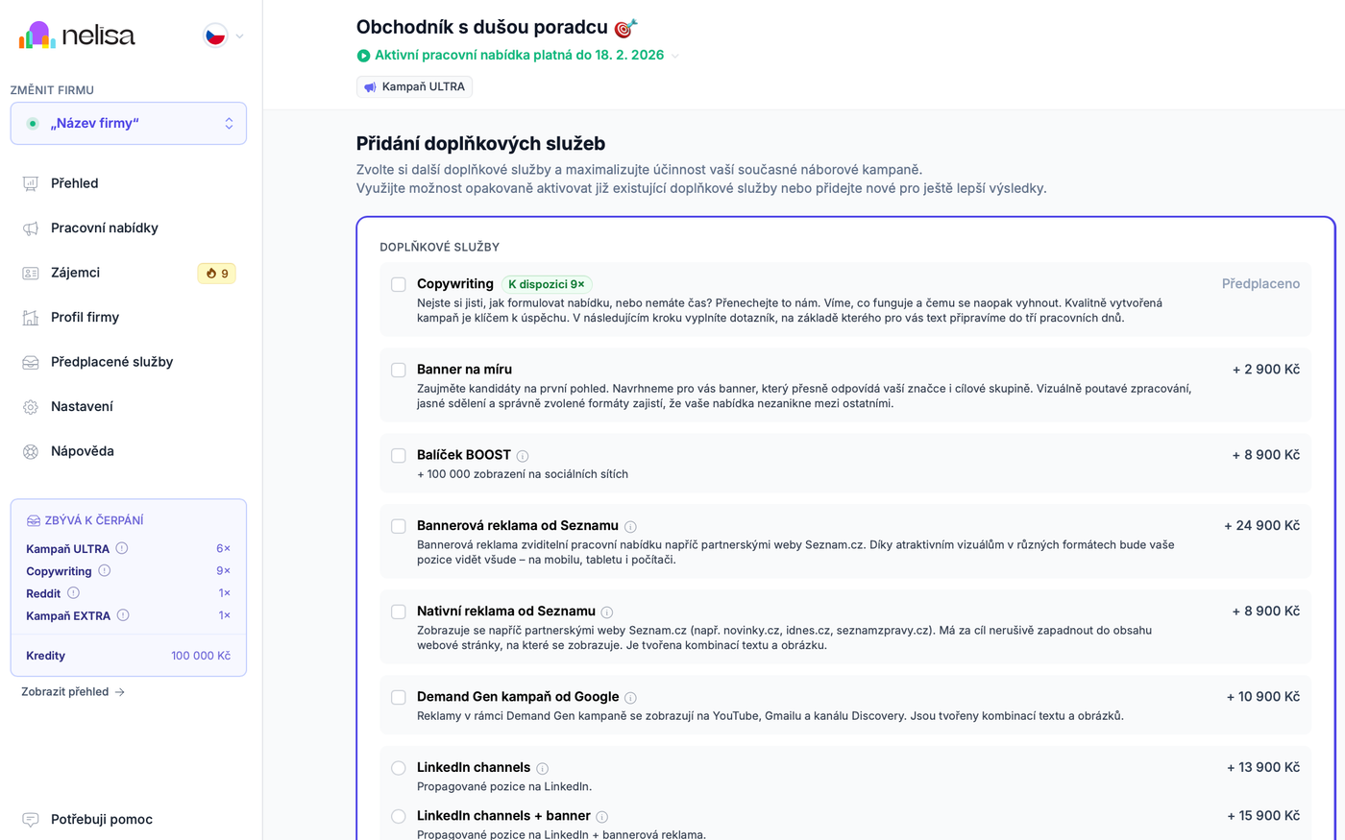Select the LinkedIn channels radio button
This screenshot has height=840, width=1345.
point(399,768)
